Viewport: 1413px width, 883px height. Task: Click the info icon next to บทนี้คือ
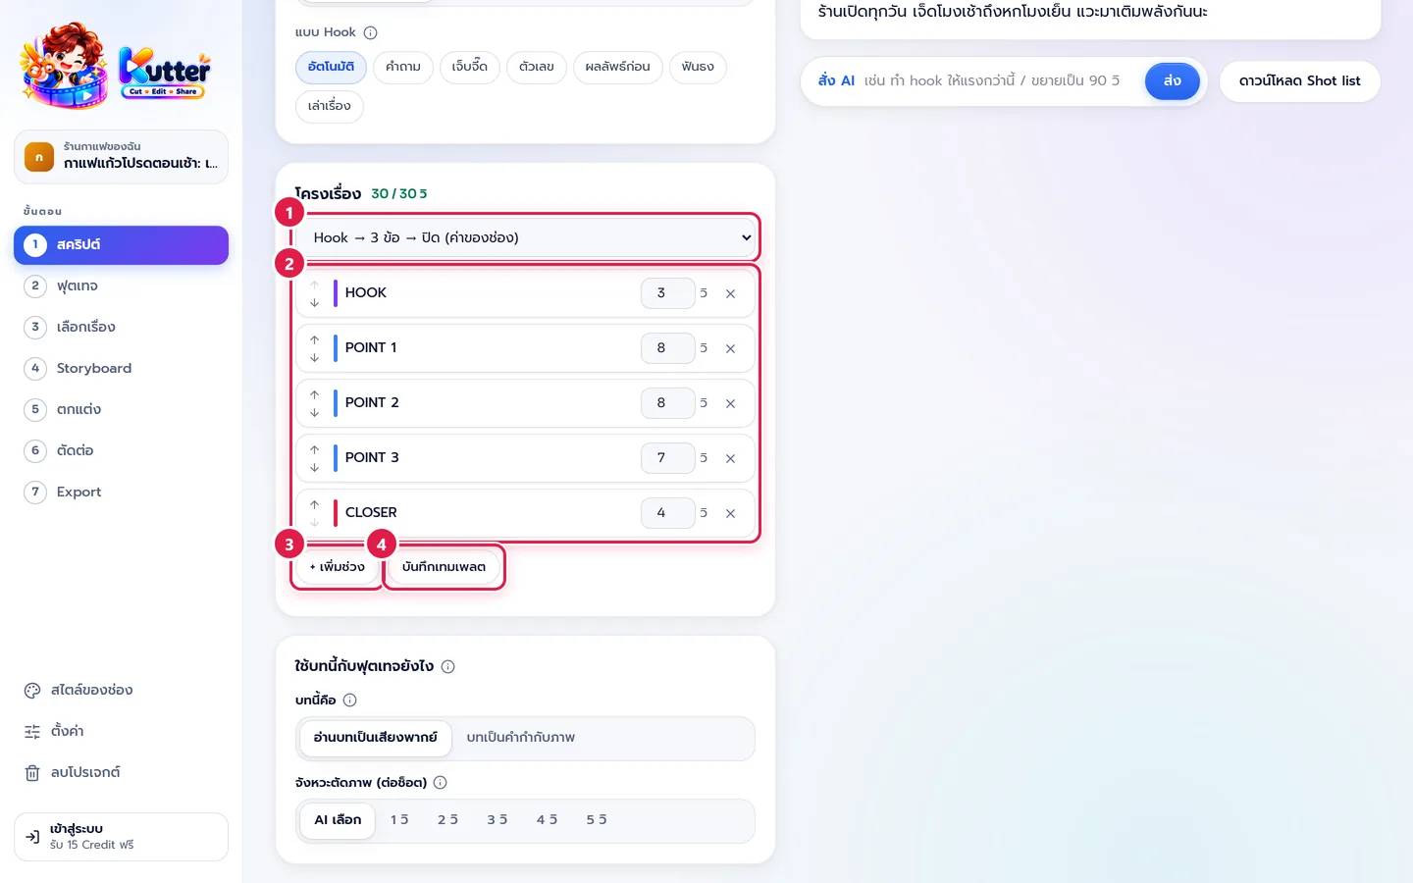[x=349, y=700]
